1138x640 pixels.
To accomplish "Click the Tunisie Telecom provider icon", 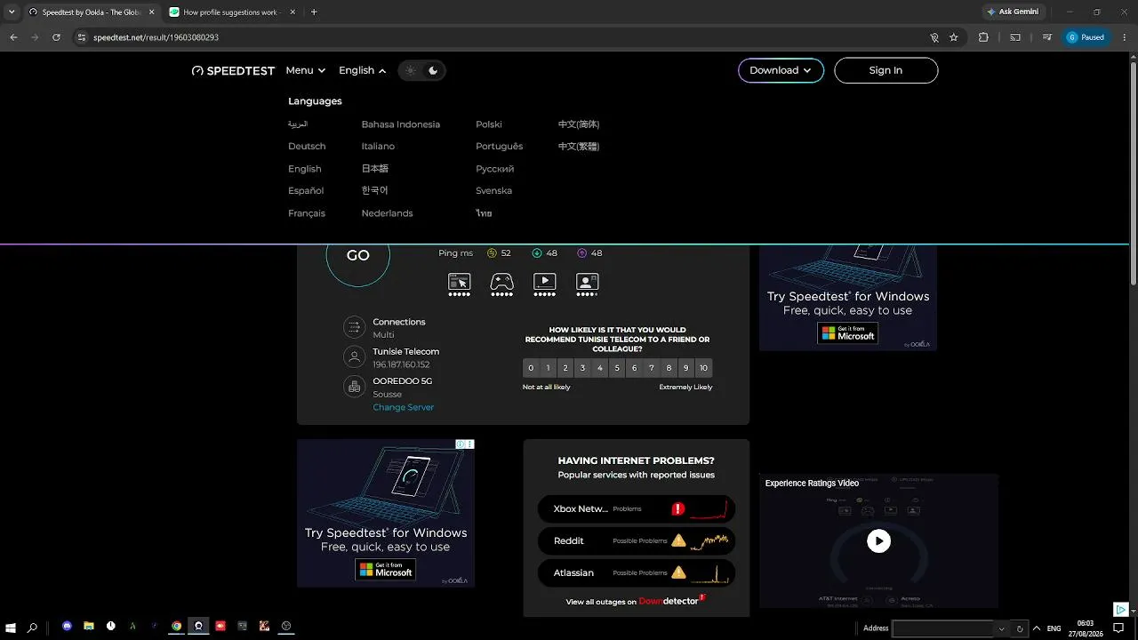I will pyautogui.click(x=355, y=357).
